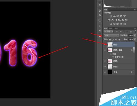Click the opacity value field
The width and height of the screenshot is (137, 106).
(131, 35)
